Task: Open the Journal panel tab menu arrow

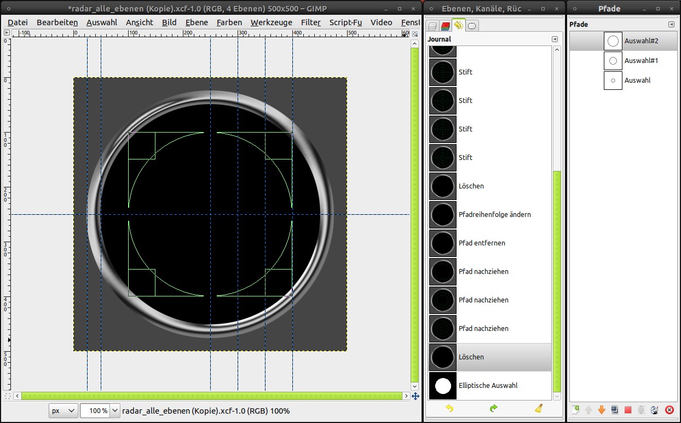Action: (555, 39)
